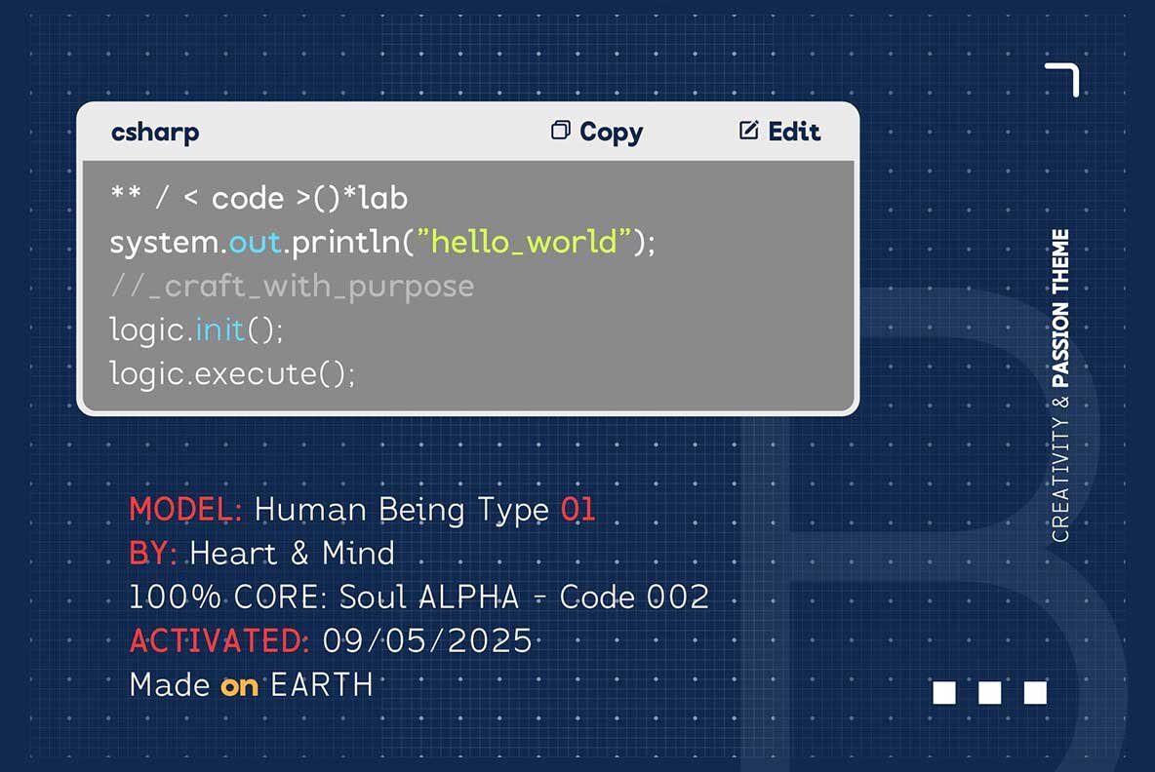Viewport: 1155px width, 772px height.
Task: Click the red MODEL: label
Action: (x=186, y=509)
